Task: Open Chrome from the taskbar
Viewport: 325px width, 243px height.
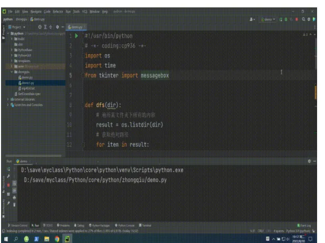Action: click(x=57, y=239)
